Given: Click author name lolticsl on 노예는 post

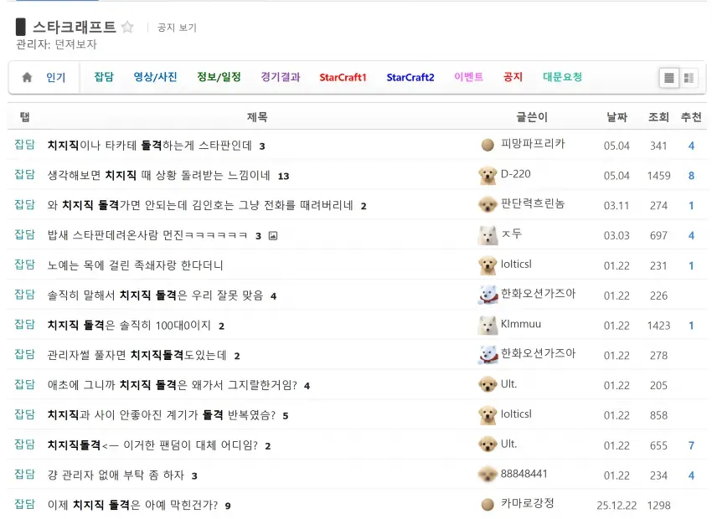Looking at the screenshot, I should point(516,264).
